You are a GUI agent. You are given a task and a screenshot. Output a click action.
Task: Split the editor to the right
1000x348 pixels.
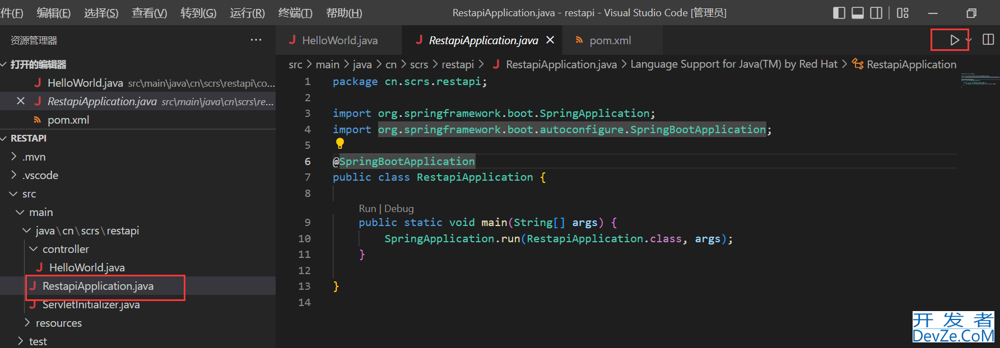(988, 40)
